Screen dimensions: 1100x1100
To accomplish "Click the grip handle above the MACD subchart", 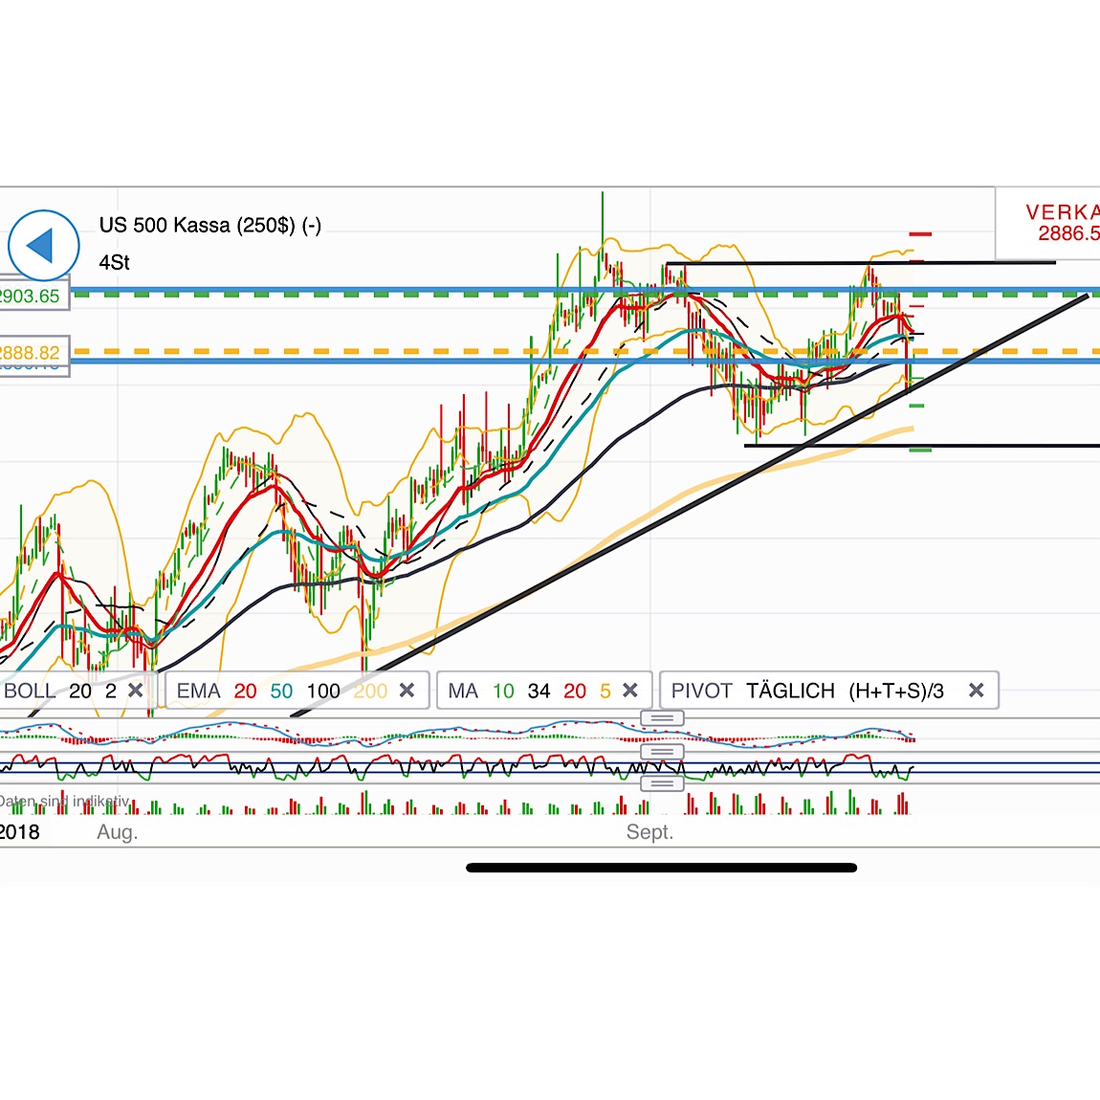I will pos(662,718).
